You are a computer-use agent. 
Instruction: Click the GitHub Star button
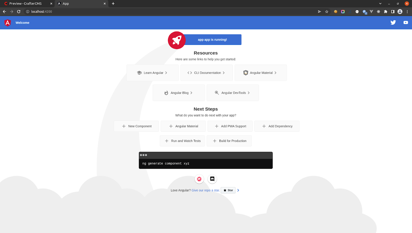(x=228, y=190)
